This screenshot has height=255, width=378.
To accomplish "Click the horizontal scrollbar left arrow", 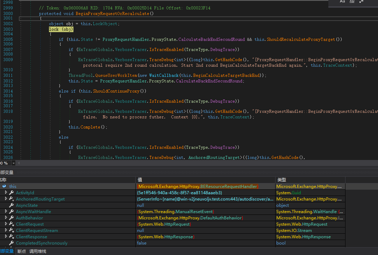I will [19, 163].
